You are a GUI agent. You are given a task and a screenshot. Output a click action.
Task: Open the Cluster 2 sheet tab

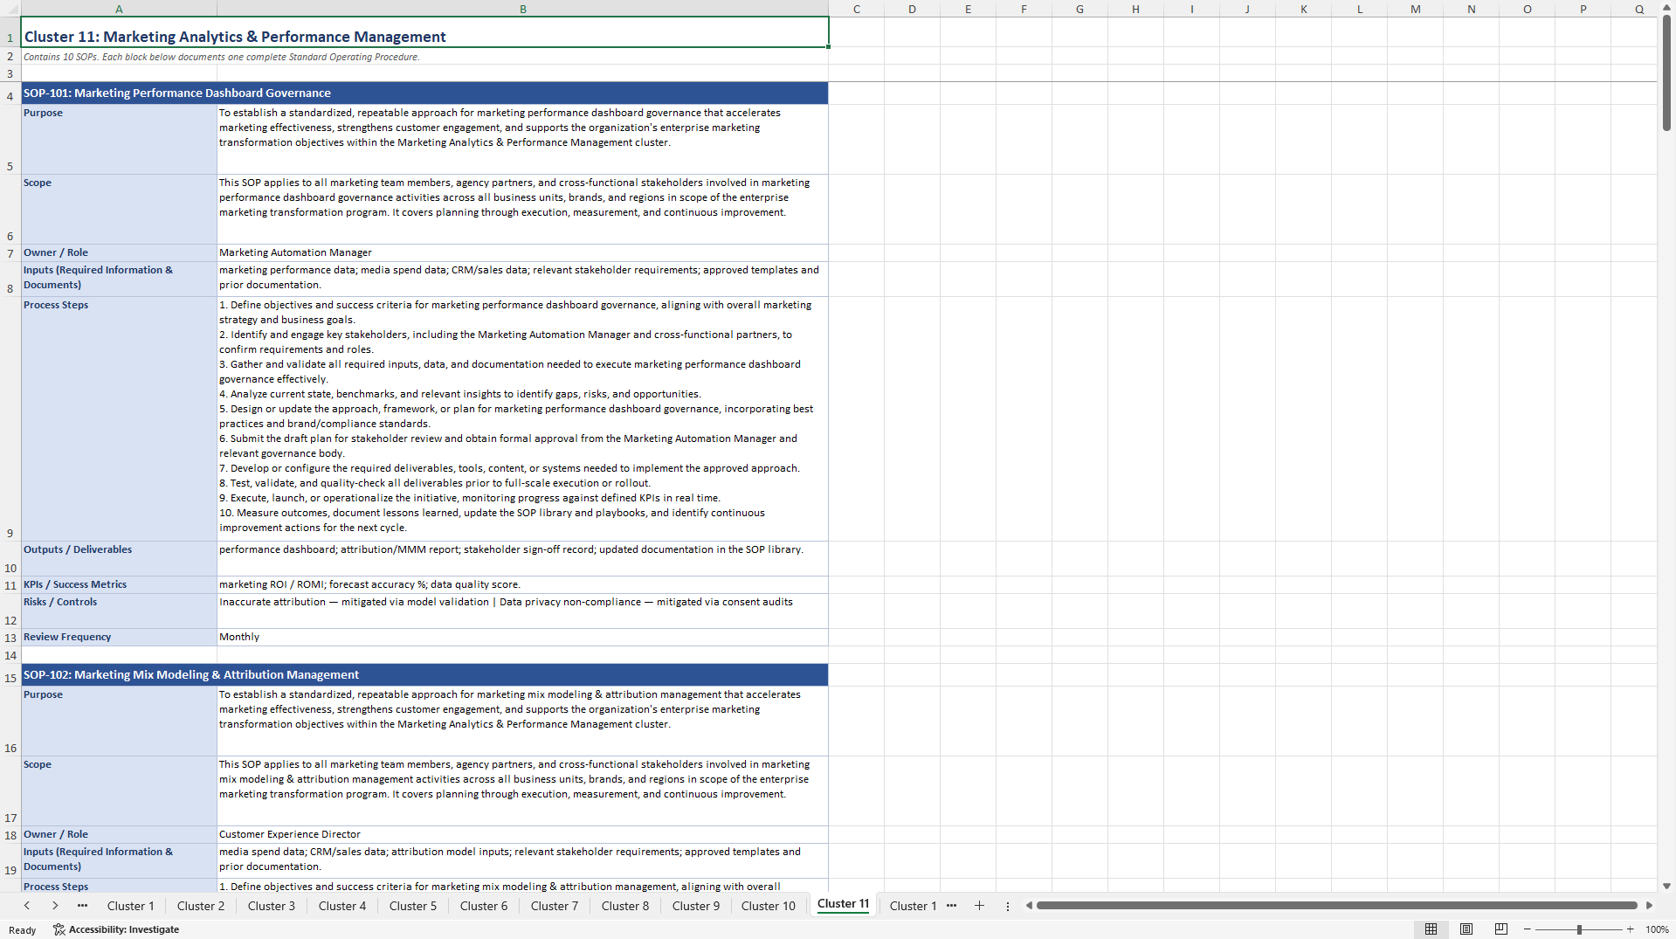(x=201, y=906)
